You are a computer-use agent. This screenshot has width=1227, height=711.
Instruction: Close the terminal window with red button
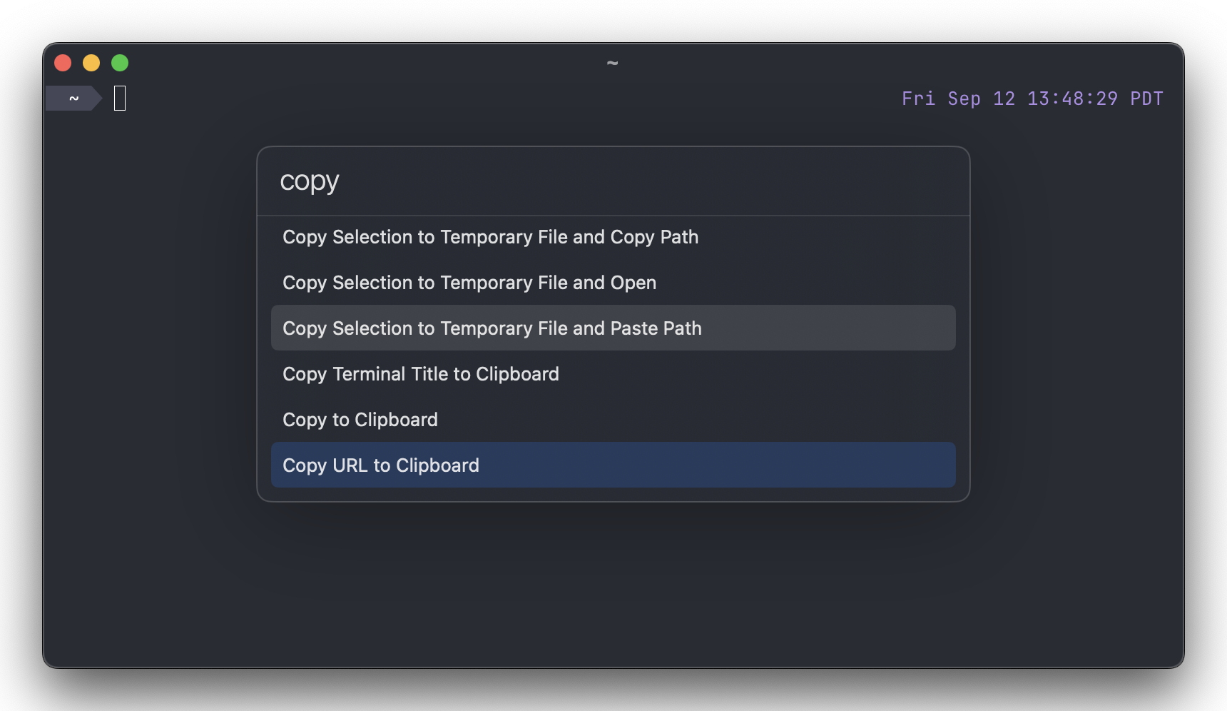[63, 63]
